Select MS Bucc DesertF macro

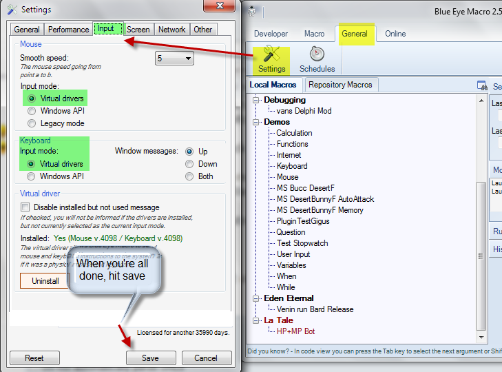(x=306, y=188)
